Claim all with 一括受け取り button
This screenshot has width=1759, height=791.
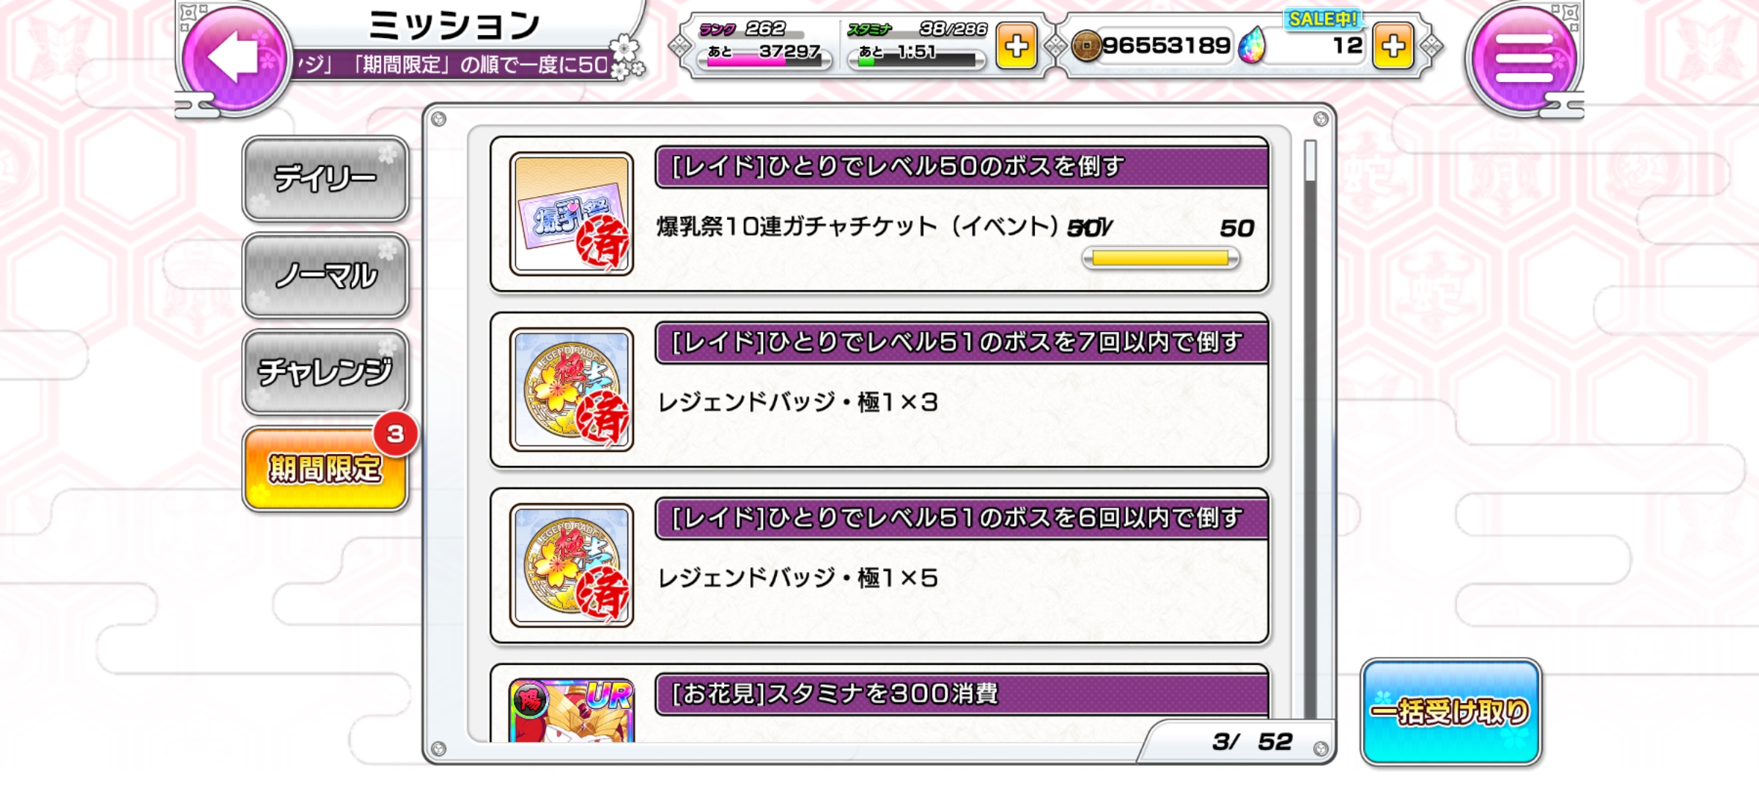click(x=1451, y=712)
